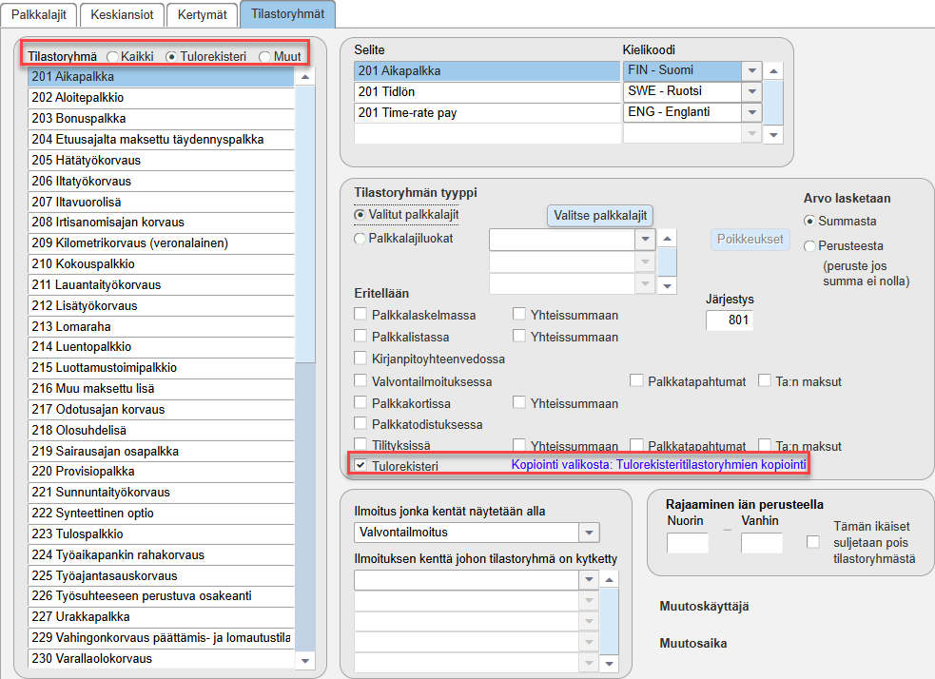Open the ENG - Englanti language dropdown
Screen dimensions: 935x679
[x=752, y=112]
